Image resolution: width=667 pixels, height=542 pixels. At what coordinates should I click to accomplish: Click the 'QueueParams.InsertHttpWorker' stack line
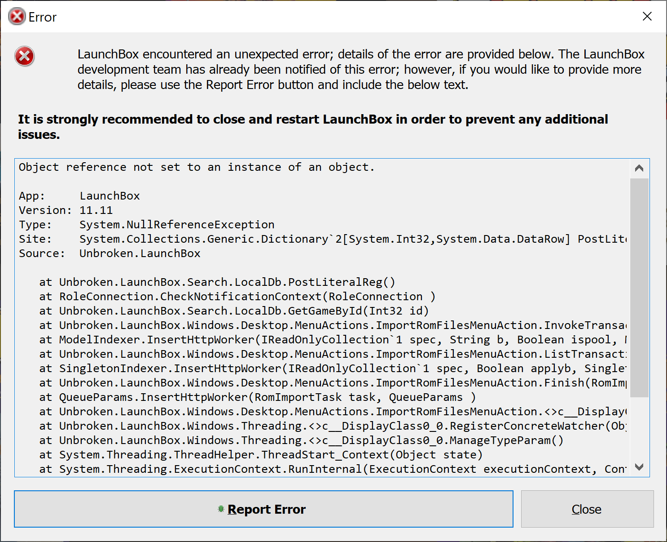click(x=258, y=397)
